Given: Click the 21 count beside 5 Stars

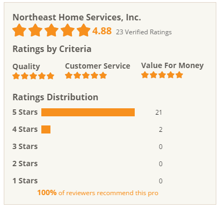Looking at the screenshot, I should [x=159, y=113].
